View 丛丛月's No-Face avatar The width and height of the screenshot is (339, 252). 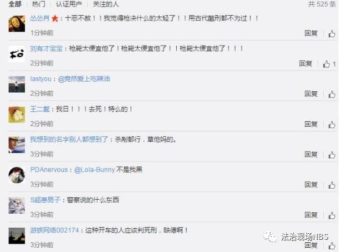click(x=16, y=24)
